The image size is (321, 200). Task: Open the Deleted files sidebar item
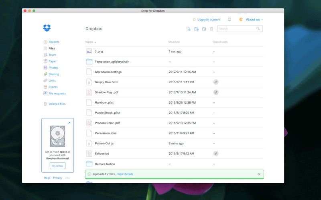pyautogui.click(x=57, y=104)
